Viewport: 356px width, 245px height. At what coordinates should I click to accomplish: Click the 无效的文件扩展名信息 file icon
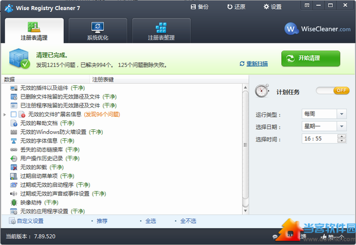click(22, 114)
